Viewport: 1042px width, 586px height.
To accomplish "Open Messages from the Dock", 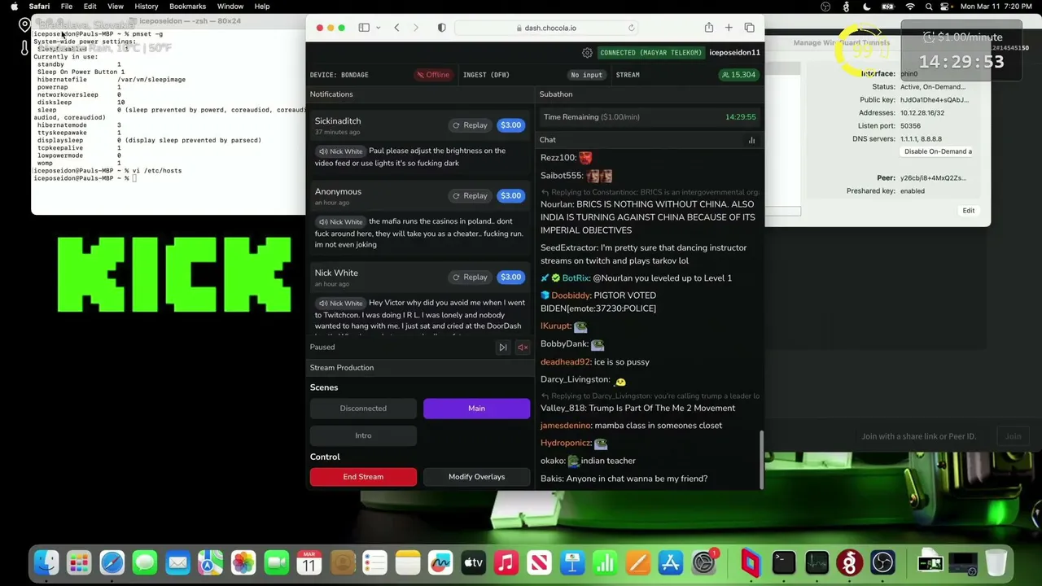I will (145, 562).
